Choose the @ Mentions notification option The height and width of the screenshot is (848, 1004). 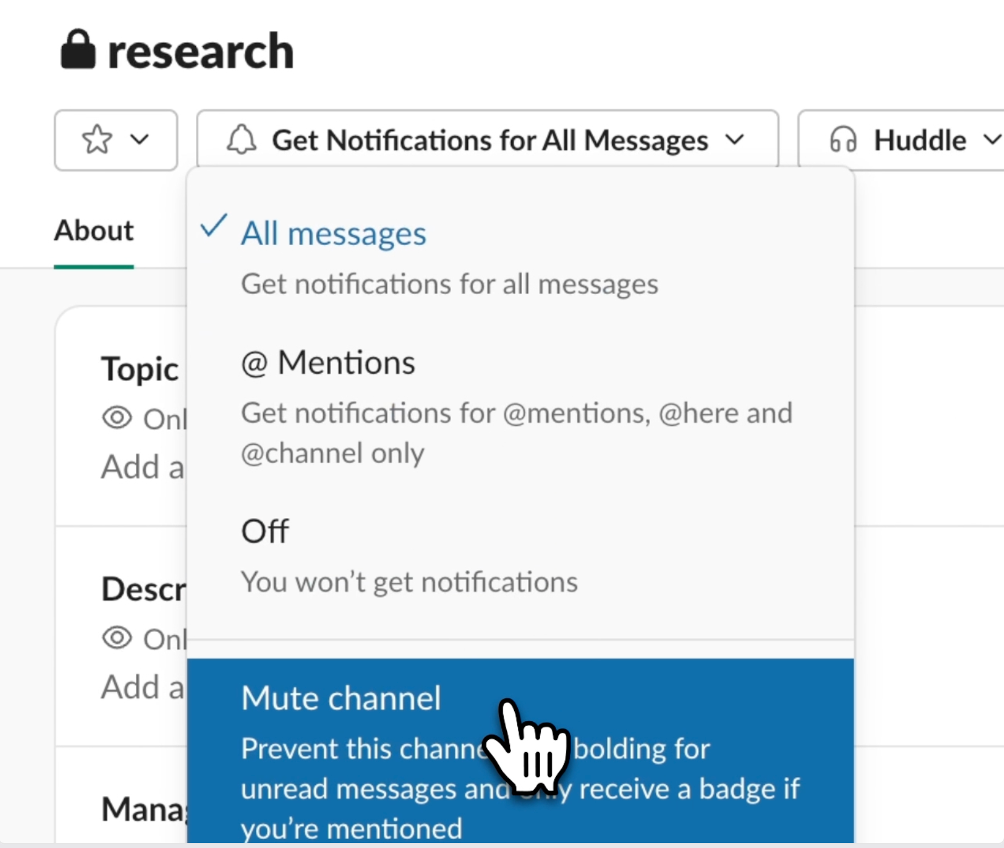[x=328, y=363]
